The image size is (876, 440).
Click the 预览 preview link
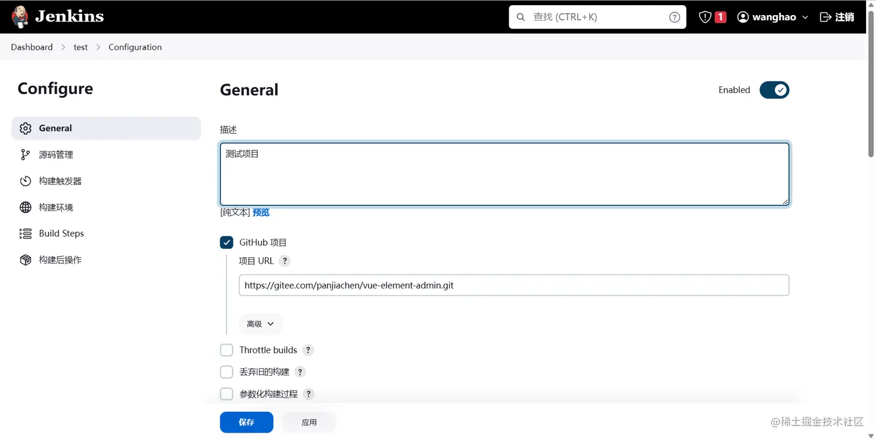pyautogui.click(x=261, y=212)
